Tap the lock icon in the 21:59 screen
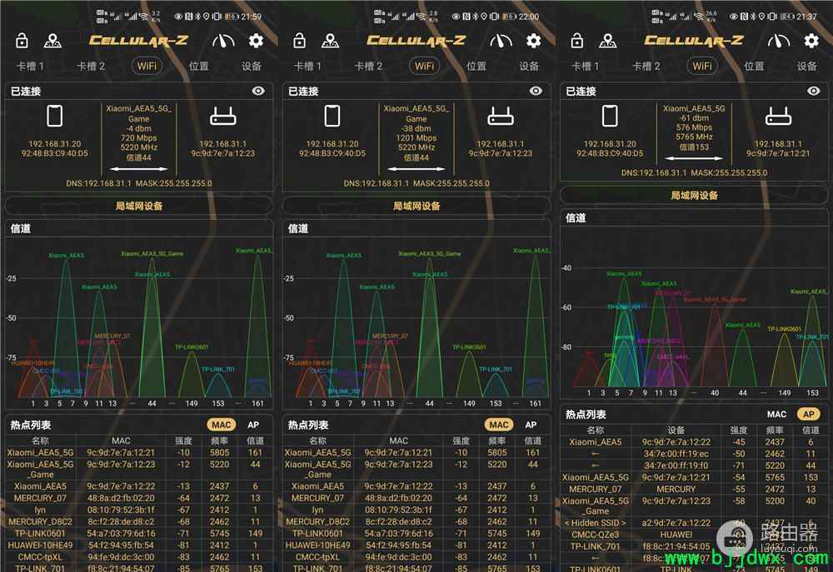 tap(22, 40)
